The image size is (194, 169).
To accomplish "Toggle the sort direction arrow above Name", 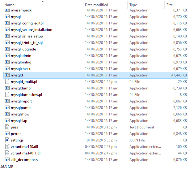I will tap(43, 2).
